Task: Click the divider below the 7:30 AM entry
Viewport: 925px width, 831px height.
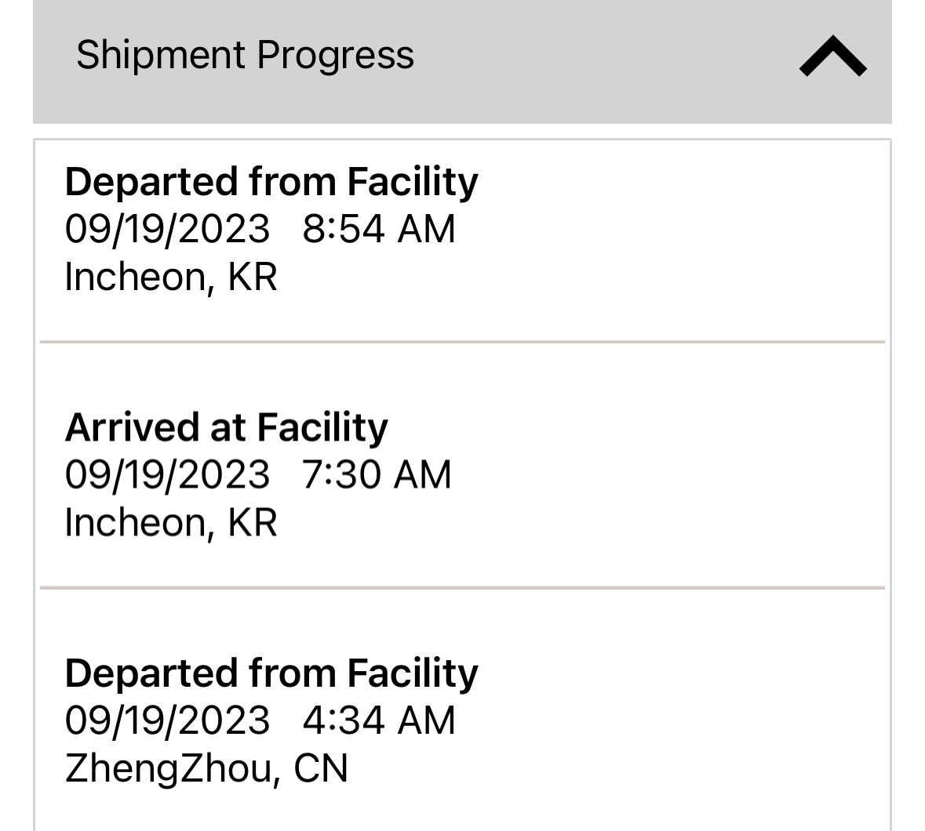Action: 462,587
